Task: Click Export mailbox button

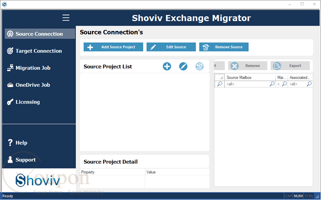Action: [290, 66]
